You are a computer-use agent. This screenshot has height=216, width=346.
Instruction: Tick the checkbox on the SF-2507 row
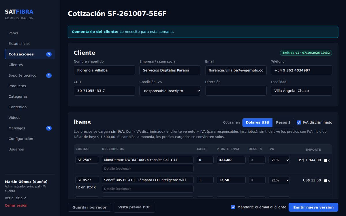tap(326, 160)
